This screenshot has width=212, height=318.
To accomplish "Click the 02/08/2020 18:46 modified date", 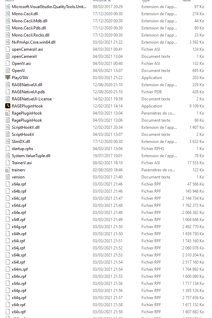I will pyautogui.click(x=108, y=170).
